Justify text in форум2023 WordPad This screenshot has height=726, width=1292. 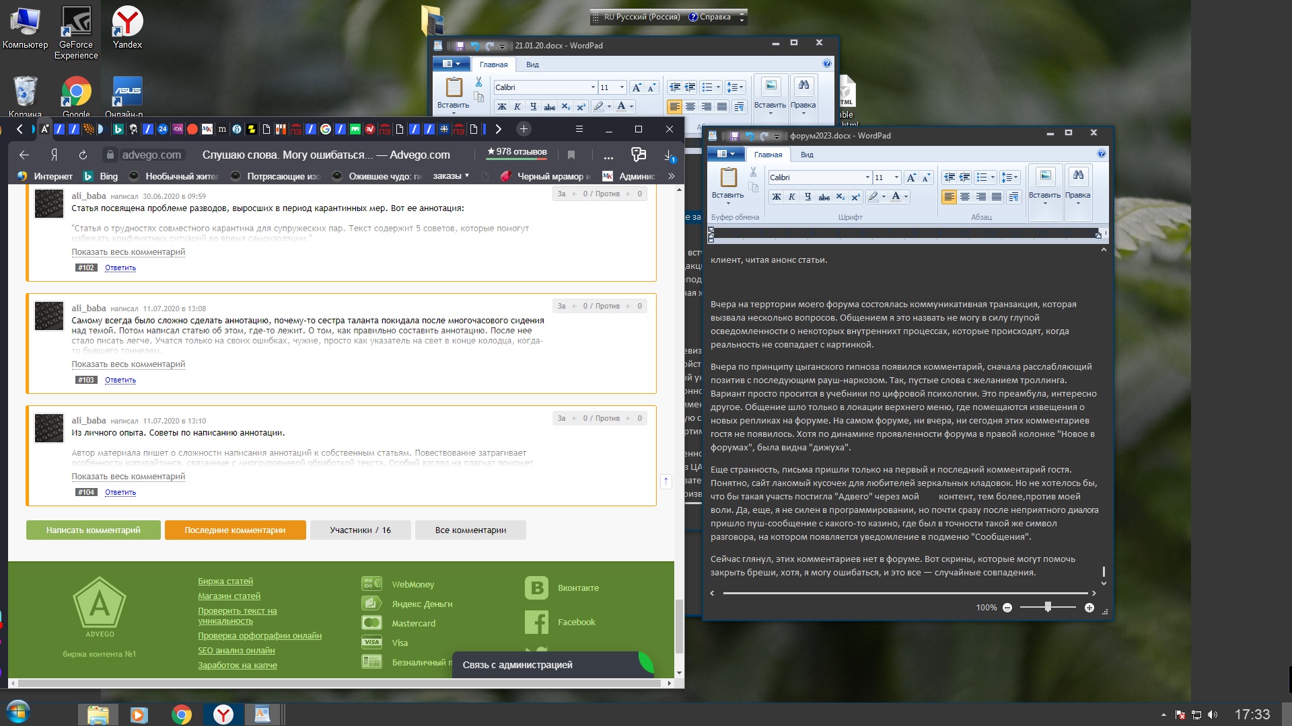tap(997, 197)
